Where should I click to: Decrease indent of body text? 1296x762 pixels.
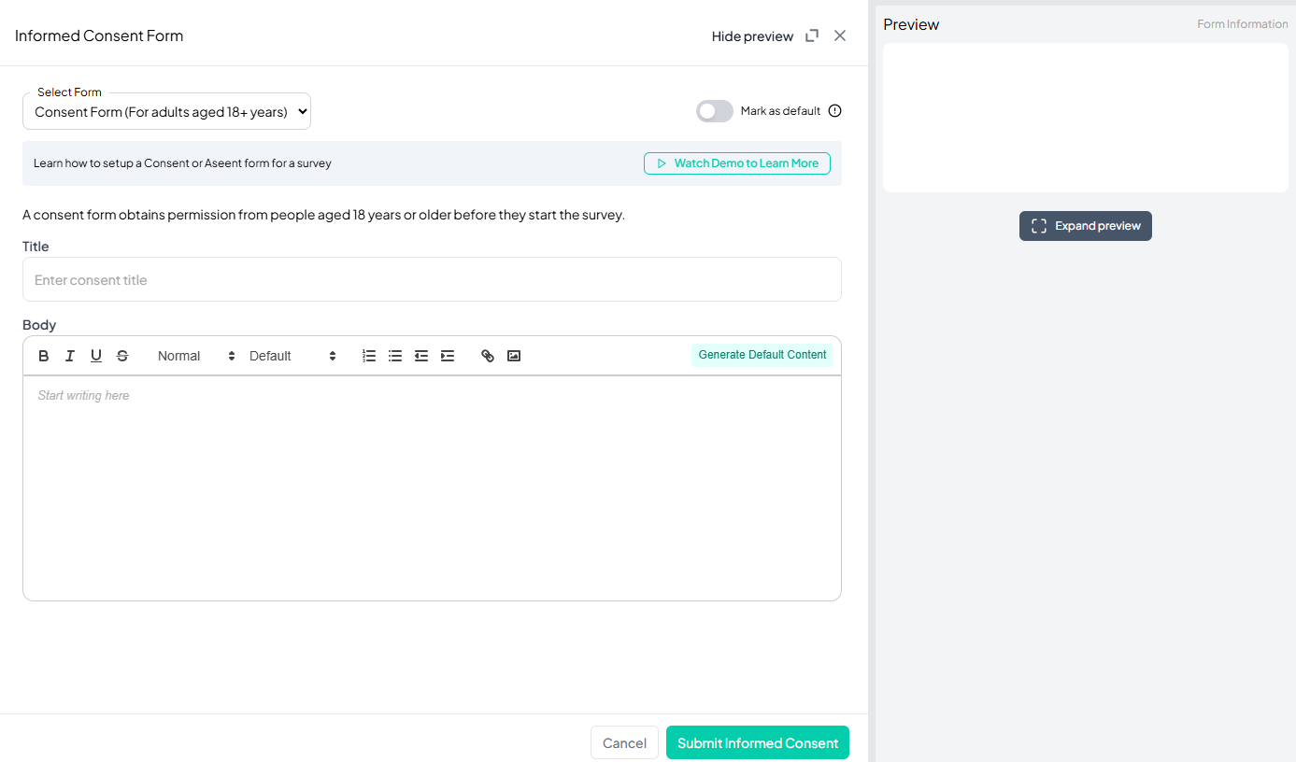(421, 356)
